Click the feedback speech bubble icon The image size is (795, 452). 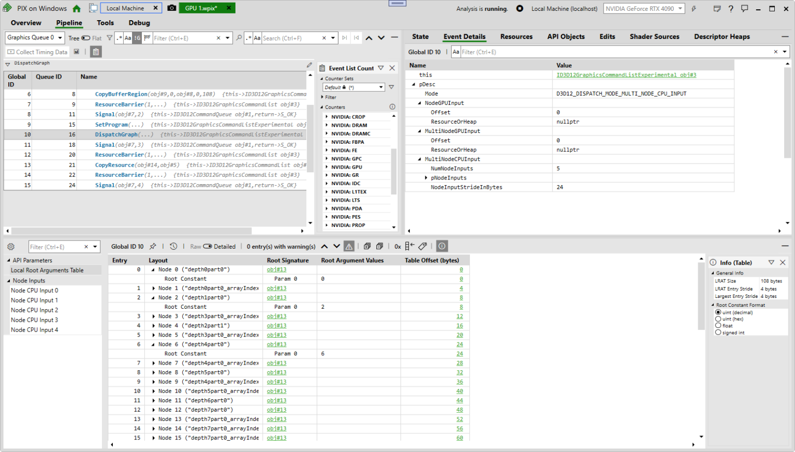pyautogui.click(x=744, y=8)
